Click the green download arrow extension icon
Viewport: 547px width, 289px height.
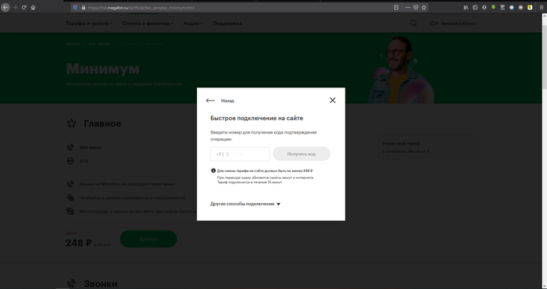493,7
